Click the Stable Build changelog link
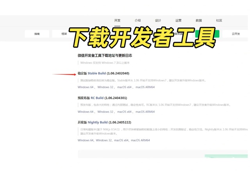Viewport: 250px width, 173px height. (96, 73)
